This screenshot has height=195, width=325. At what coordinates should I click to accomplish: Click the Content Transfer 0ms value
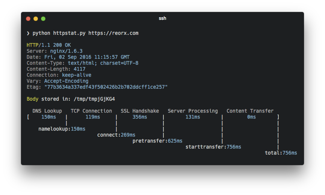pyautogui.click(x=251, y=117)
